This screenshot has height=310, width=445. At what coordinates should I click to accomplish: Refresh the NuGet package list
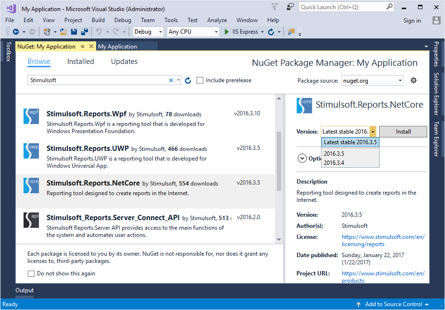point(188,81)
